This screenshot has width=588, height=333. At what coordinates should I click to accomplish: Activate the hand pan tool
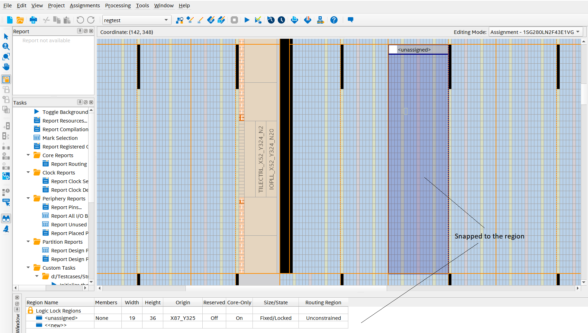[6, 67]
